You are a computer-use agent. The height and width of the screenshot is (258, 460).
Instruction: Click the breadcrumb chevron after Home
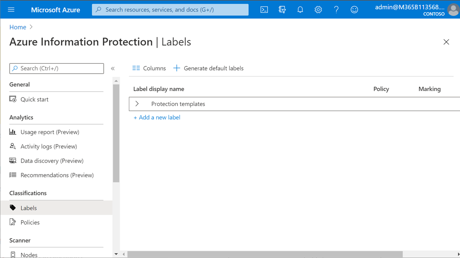click(x=31, y=27)
